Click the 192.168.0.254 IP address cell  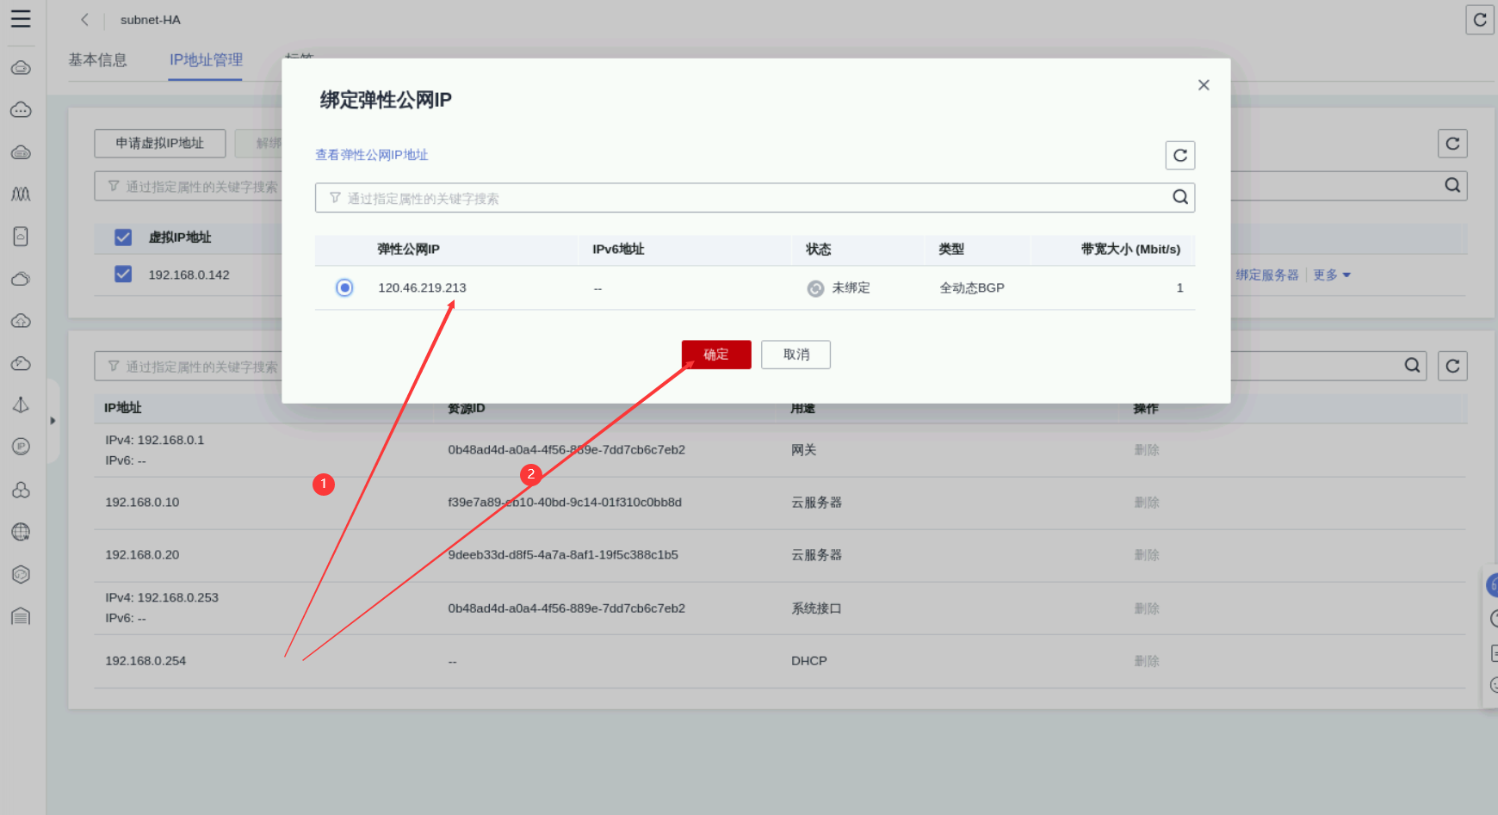[145, 661]
